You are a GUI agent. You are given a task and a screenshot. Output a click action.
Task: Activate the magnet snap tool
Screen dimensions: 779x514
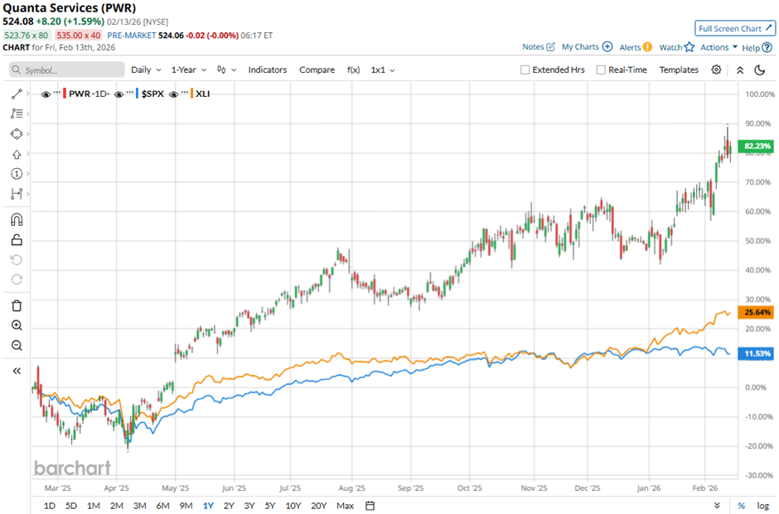pos(17,220)
